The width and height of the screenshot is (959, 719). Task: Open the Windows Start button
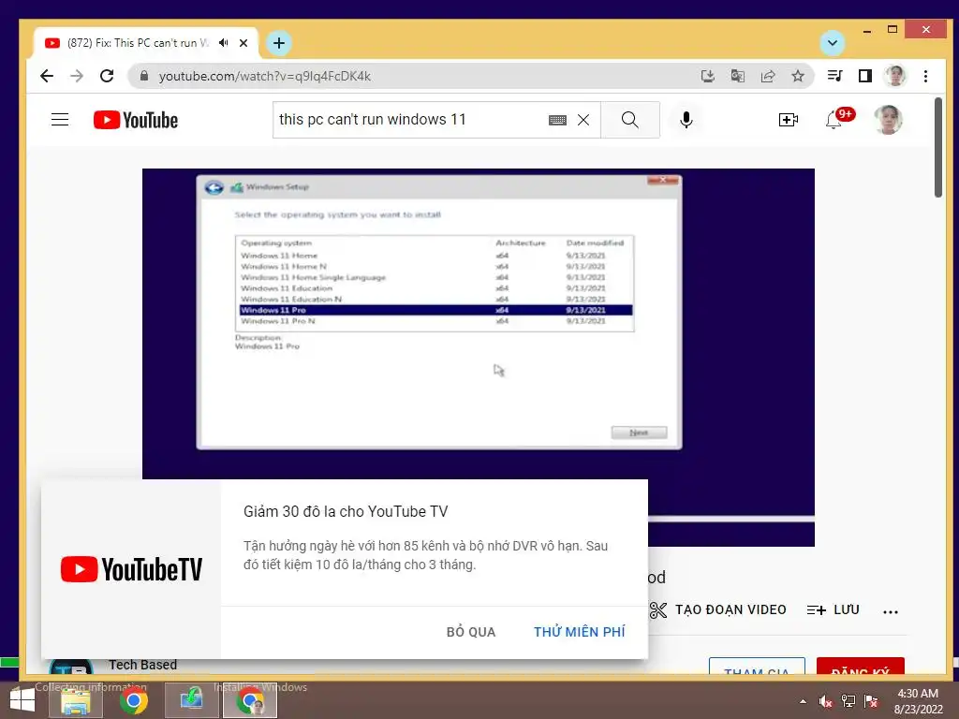coord(22,700)
